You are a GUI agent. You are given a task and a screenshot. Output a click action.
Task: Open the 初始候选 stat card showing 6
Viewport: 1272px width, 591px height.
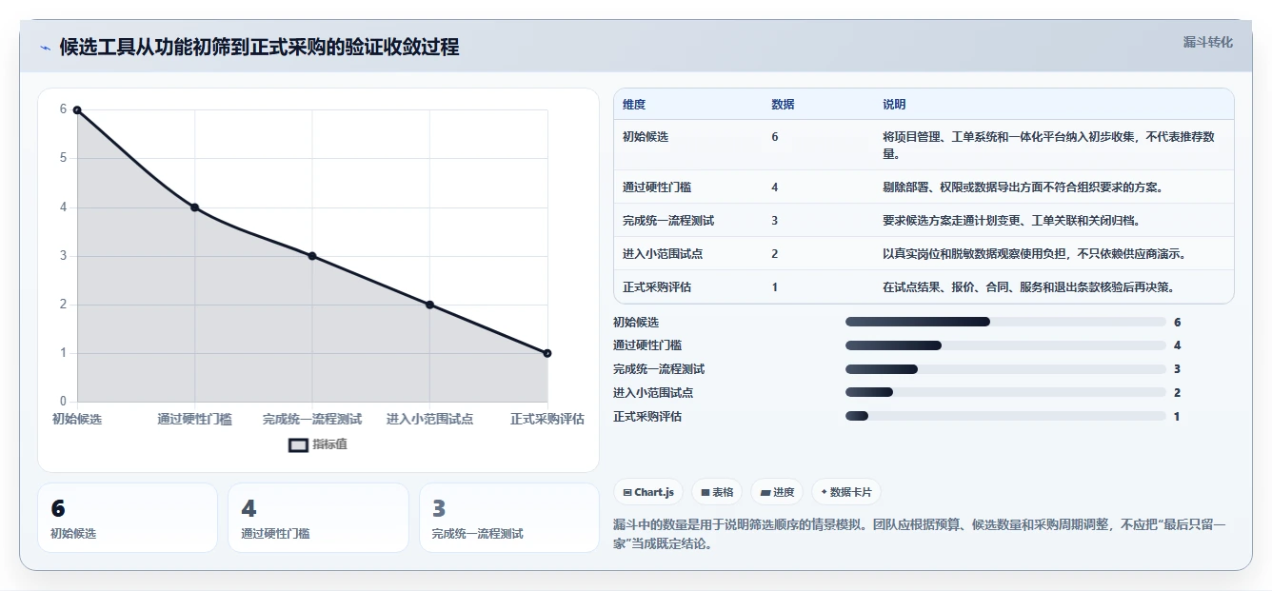click(128, 518)
